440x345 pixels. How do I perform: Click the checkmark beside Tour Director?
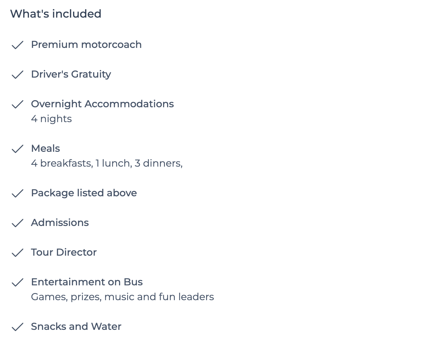(17, 253)
